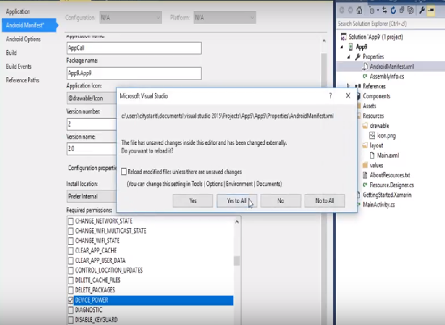The height and width of the screenshot is (325, 445).
Task: Click the Forward arrow in Solution Explorer toolbar
Action: click(x=350, y=10)
